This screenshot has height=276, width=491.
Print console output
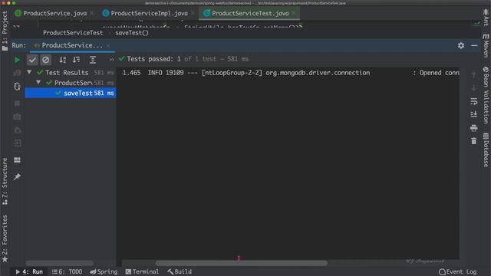point(474,128)
